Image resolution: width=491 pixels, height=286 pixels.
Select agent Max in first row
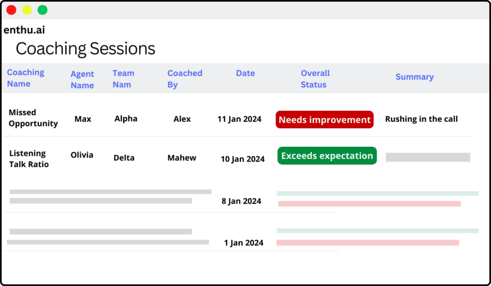coord(82,119)
